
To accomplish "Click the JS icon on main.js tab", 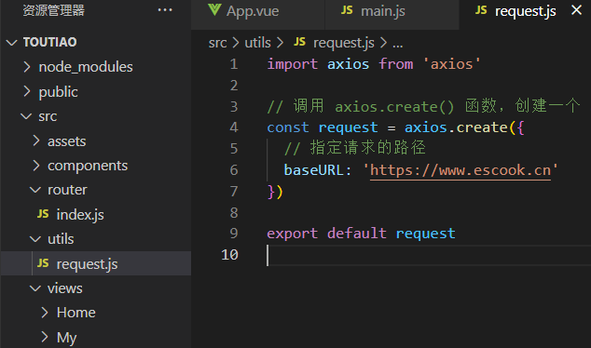I will (347, 10).
